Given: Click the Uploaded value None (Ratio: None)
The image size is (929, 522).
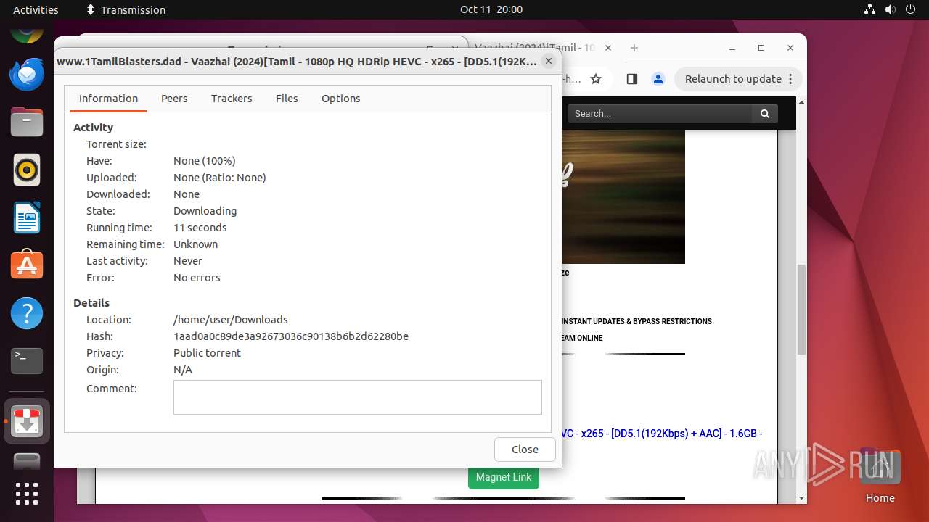Looking at the screenshot, I should pos(220,178).
